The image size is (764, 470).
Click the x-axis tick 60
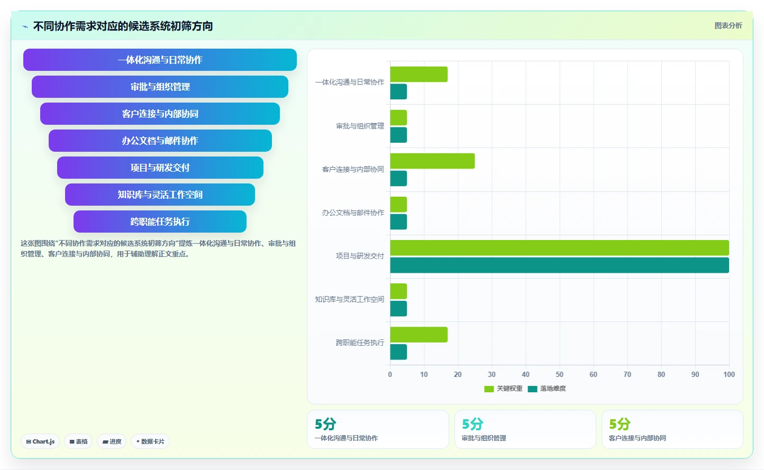coord(593,374)
